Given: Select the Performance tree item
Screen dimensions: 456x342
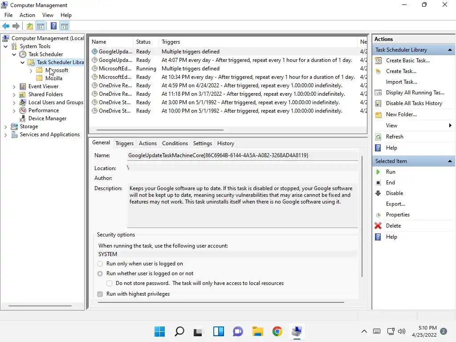Looking at the screenshot, I should (x=43, y=110).
